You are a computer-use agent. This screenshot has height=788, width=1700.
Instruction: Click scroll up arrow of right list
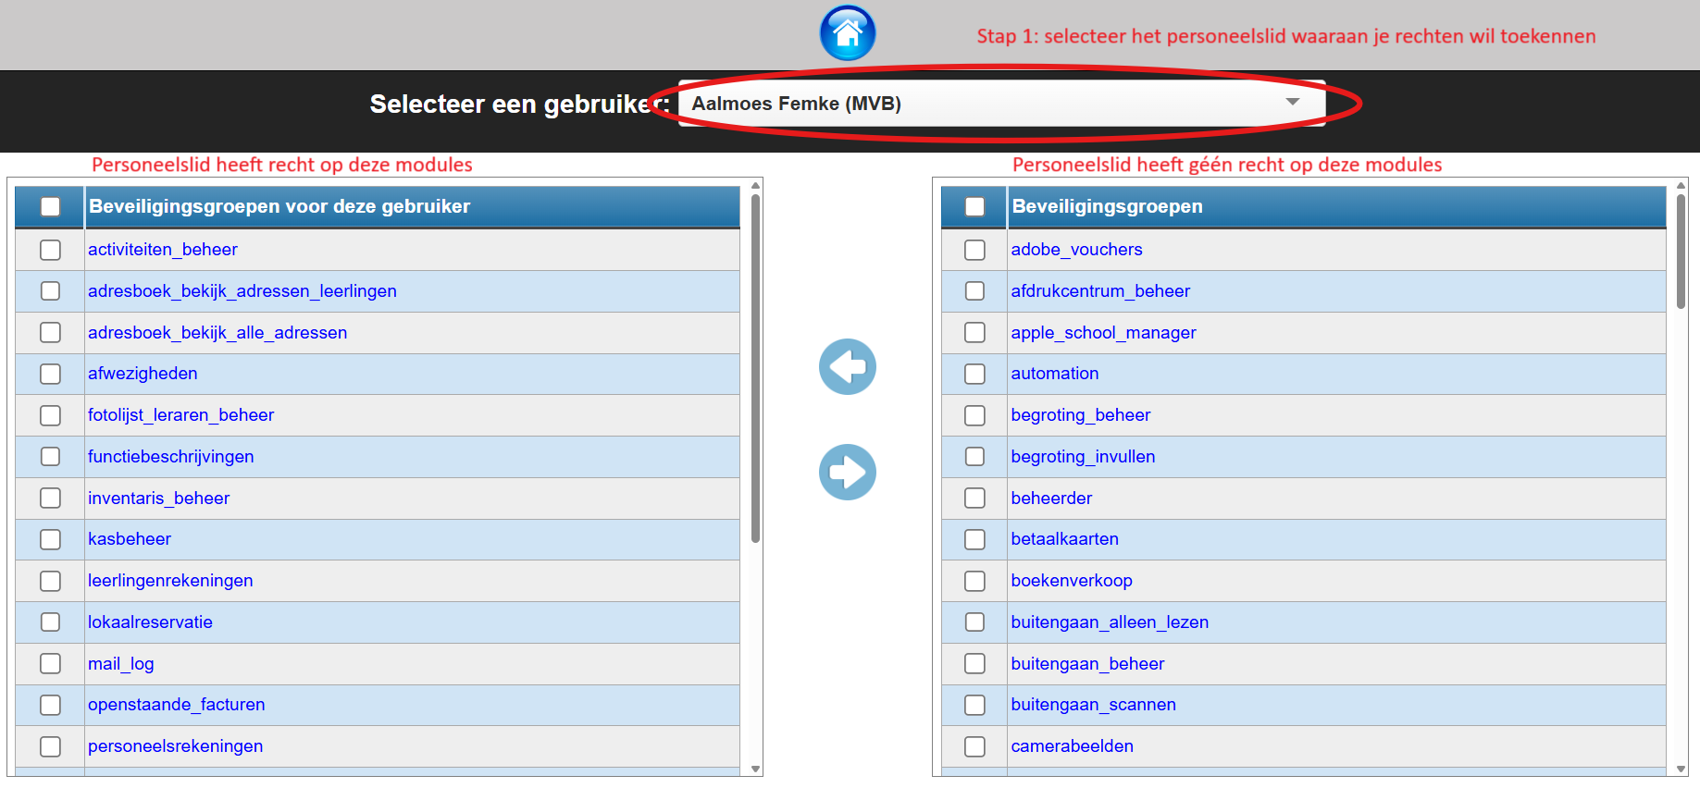pyautogui.click(x=1681, y=186)
